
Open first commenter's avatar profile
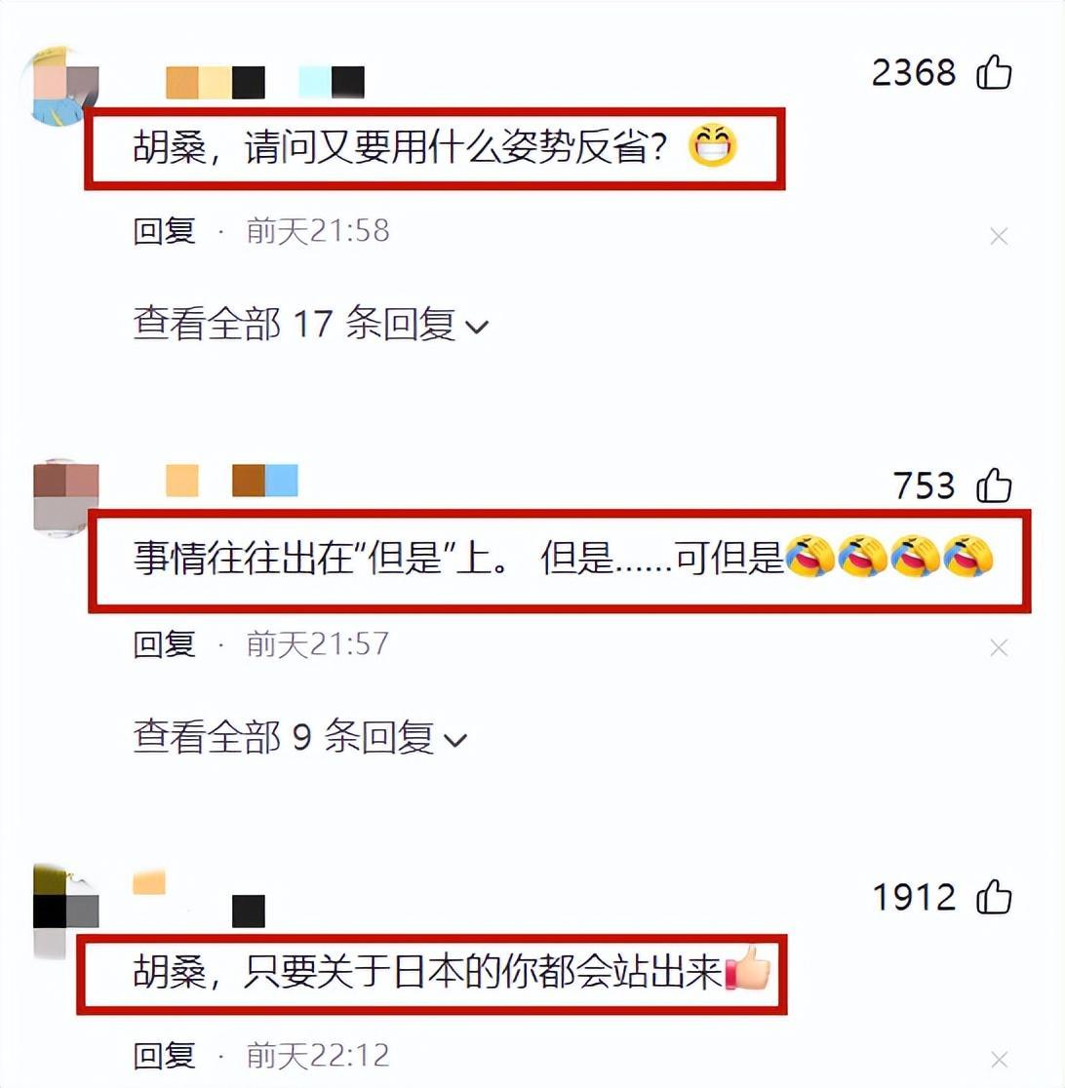[x=61, y=86]
